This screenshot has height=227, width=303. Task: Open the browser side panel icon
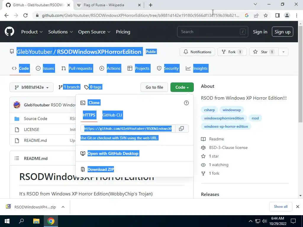click(x=278, y=15)
